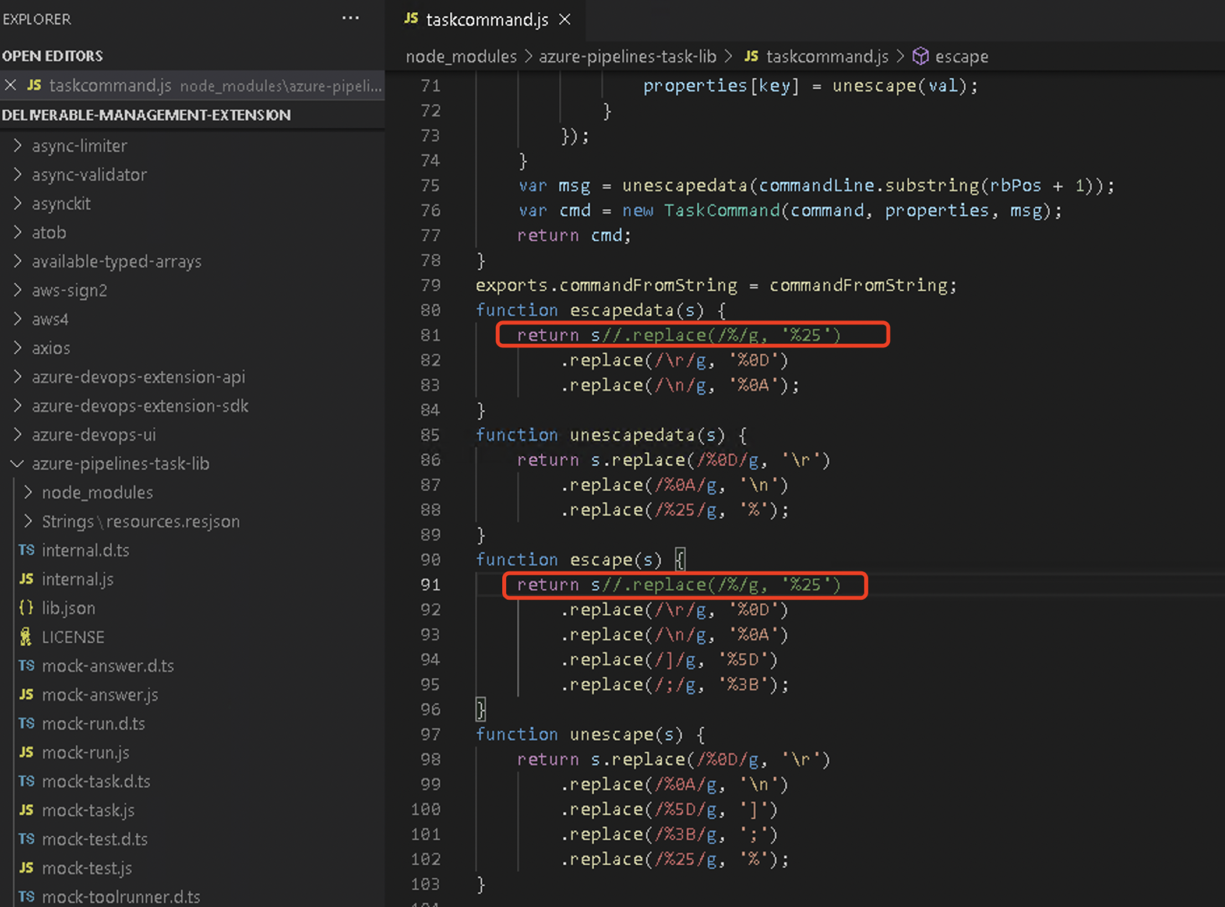Click line number 97 in the gutter
Image resolution: width=1225 pixels, height=907 pixels.
tap(430, 735)
